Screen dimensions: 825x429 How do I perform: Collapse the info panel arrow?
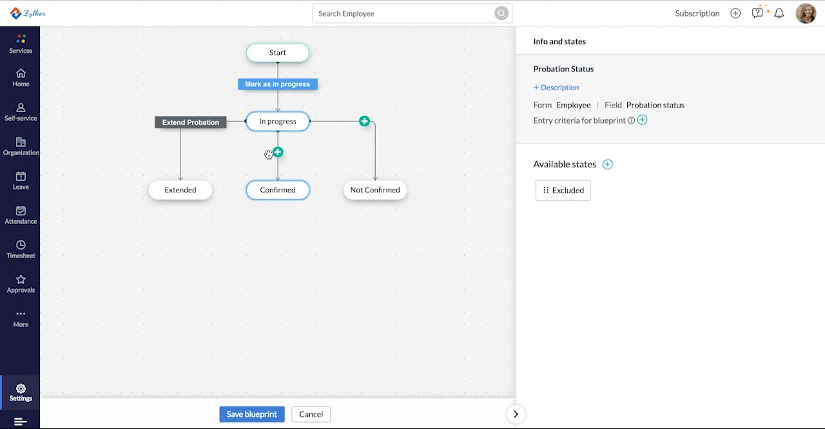tap(516, 414)
